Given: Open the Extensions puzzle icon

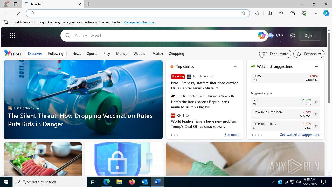Looking at the screenshot, I should tap(257, 13).
